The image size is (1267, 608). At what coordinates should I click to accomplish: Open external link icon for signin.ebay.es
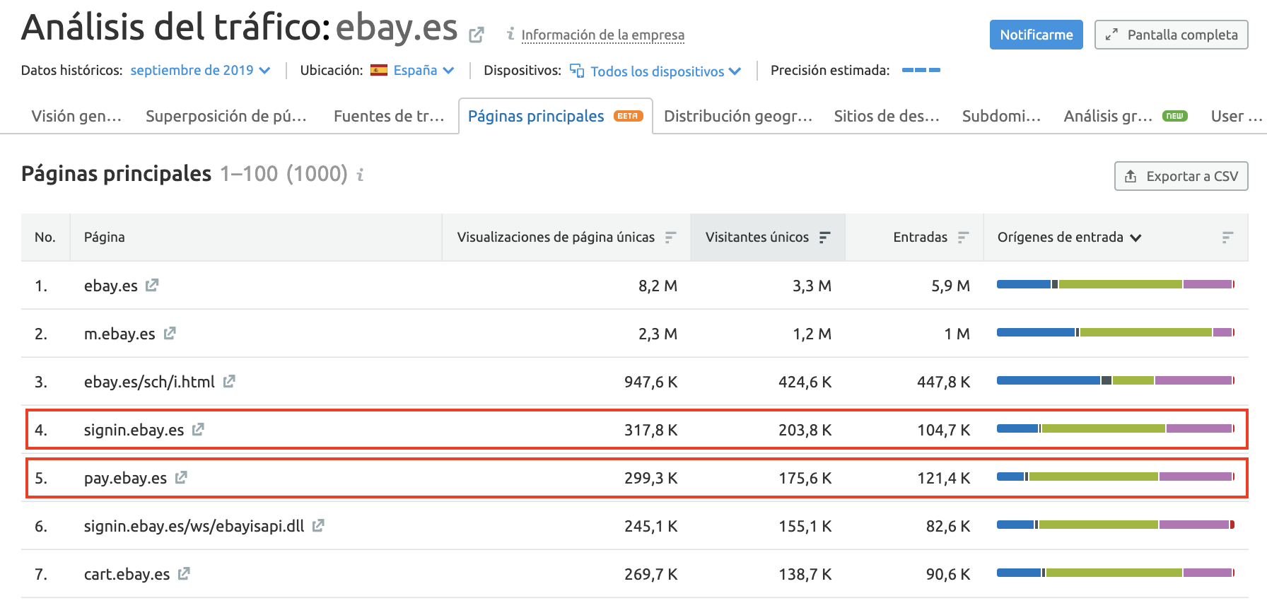point(198,429)
